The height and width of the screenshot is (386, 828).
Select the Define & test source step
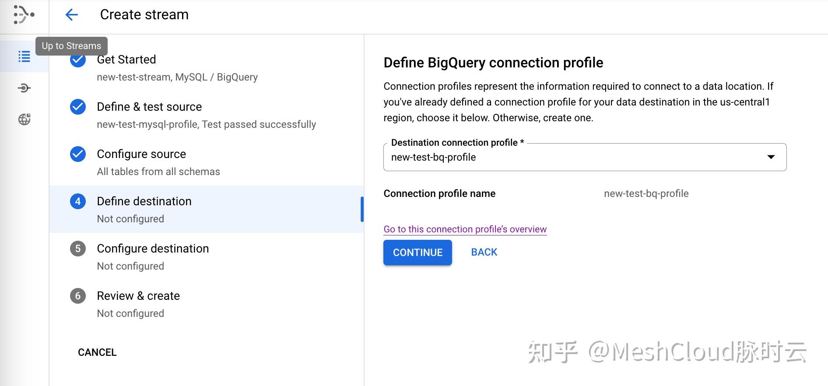149,106
